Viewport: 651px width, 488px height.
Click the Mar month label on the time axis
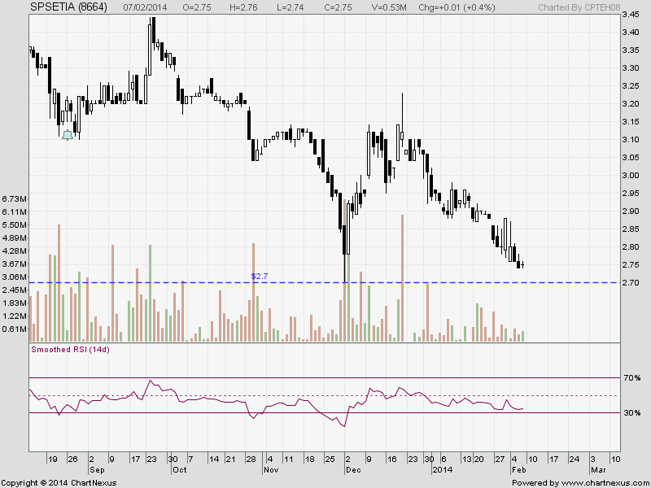(x=598, y=470)
